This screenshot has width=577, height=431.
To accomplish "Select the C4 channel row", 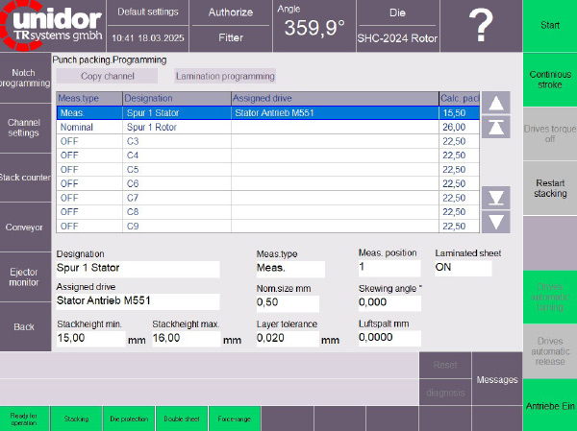I will coord(268,156).
